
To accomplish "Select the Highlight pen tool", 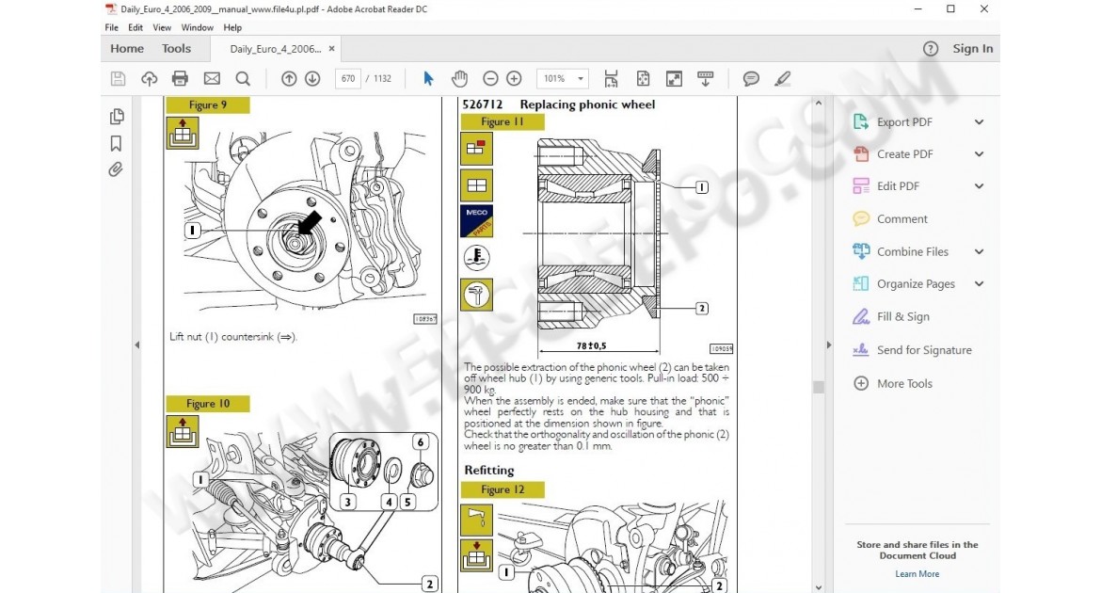I will coord(782,79).
